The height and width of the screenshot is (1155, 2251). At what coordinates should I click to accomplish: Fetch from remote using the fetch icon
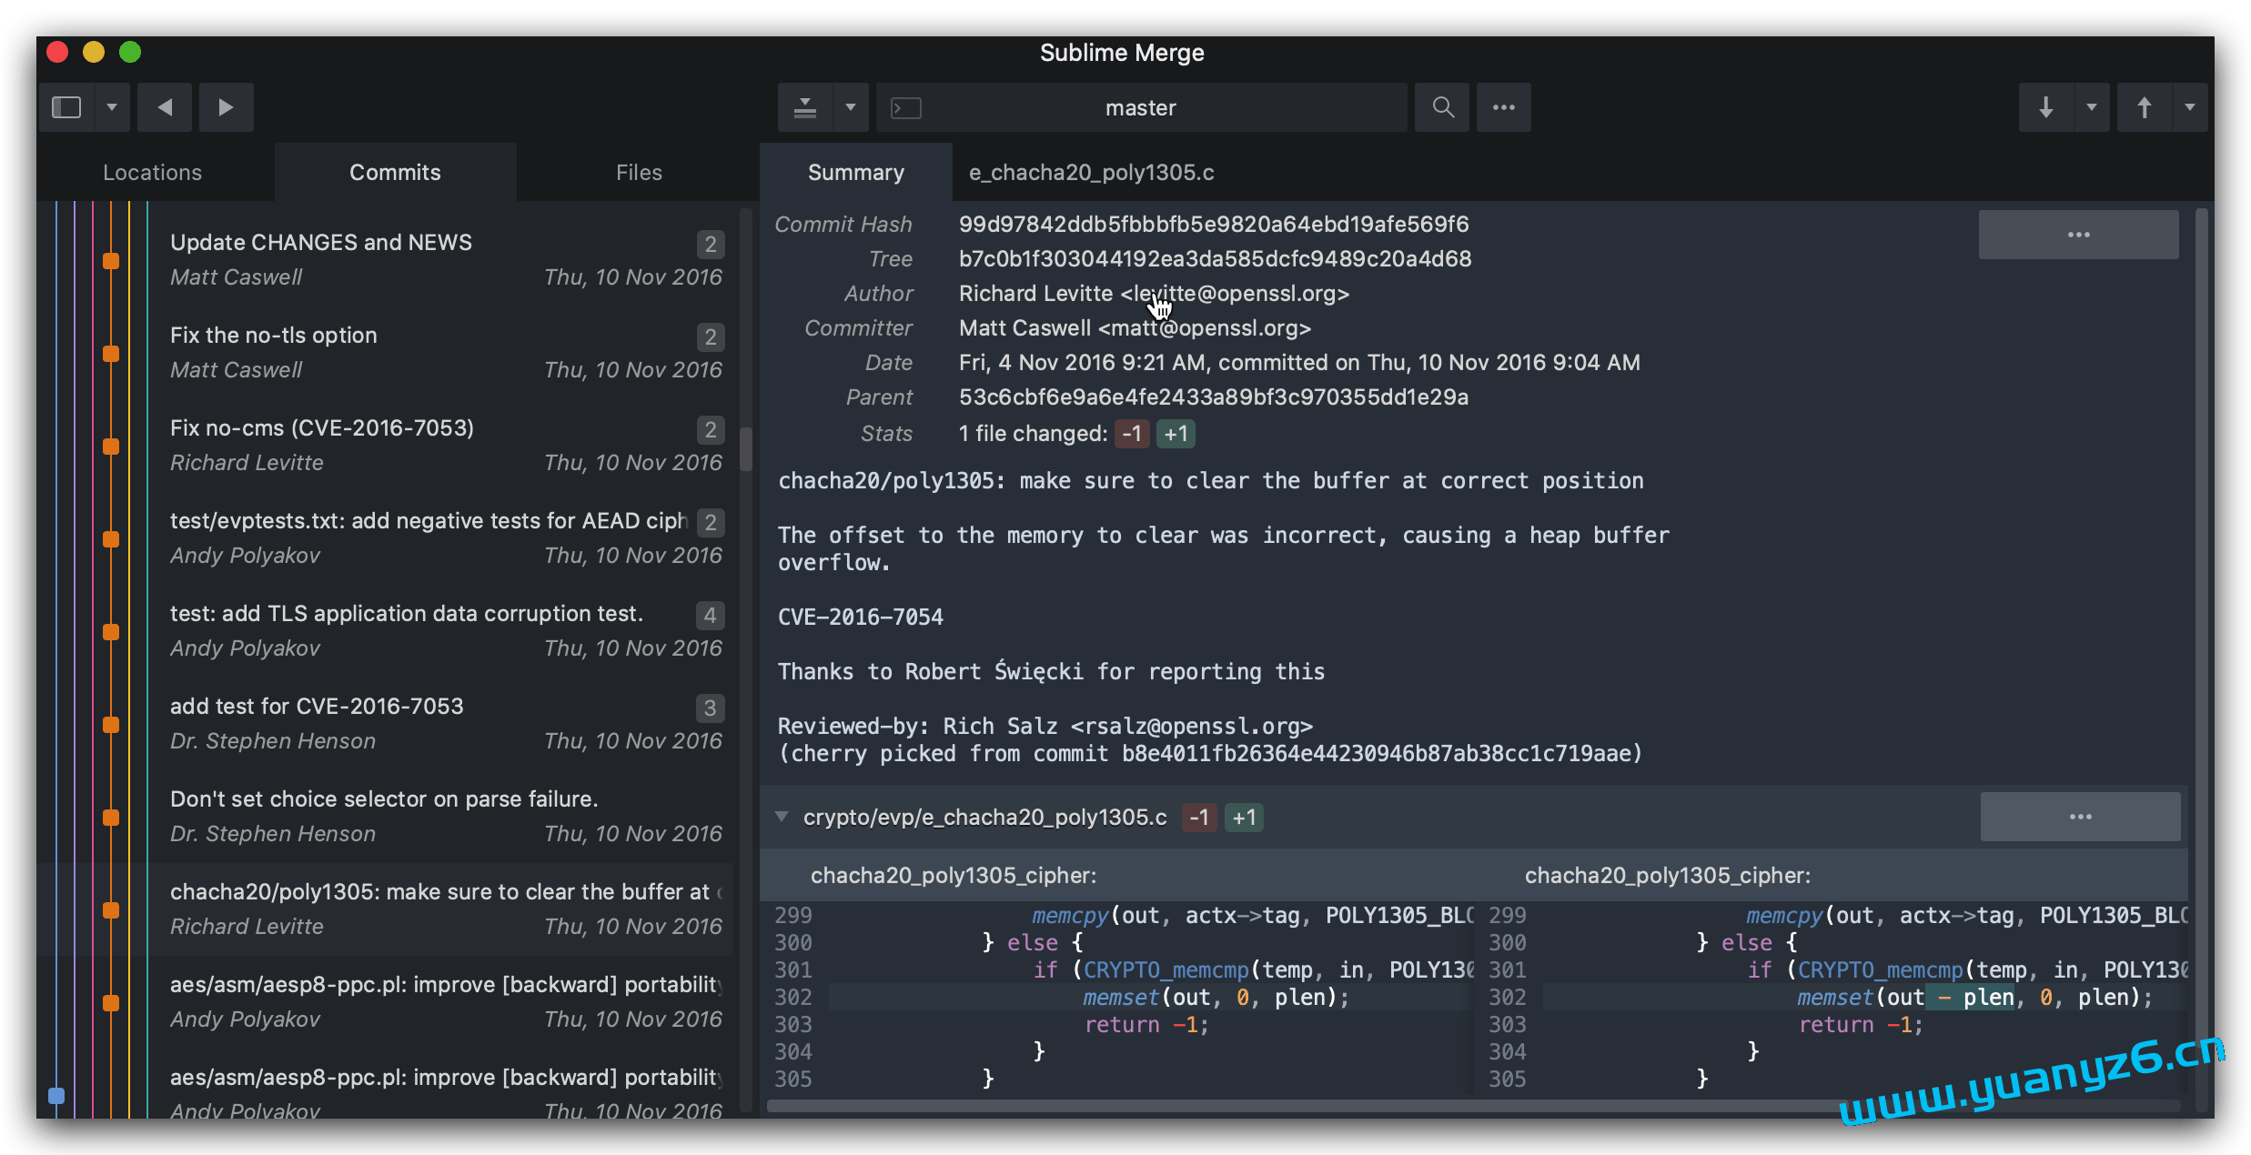coord(803,106)
